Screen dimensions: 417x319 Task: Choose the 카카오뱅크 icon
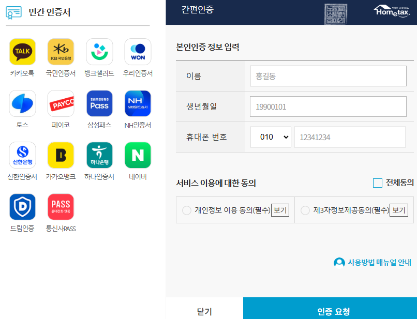pyautogui.click(x=61, y=155)
